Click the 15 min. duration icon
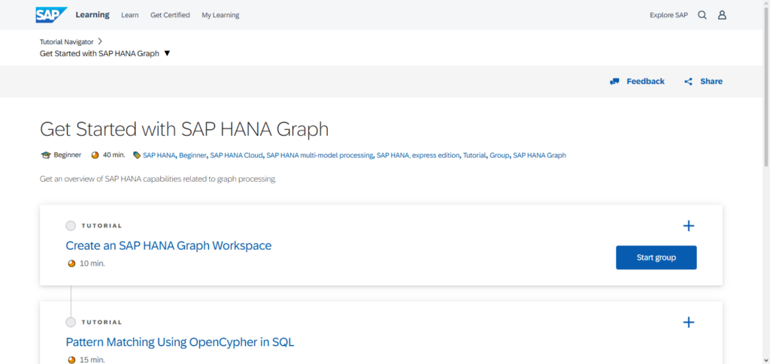770x364 pixels. (x=71, y=360)
